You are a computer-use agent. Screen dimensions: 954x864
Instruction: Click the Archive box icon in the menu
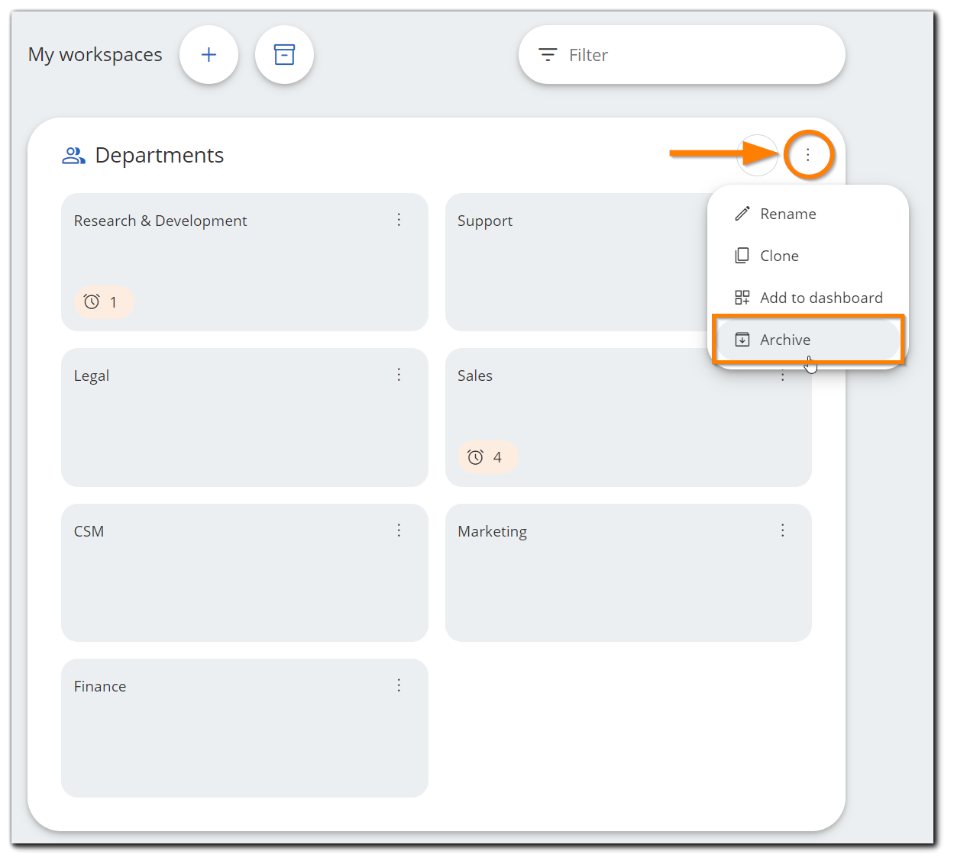pos(742,339)
